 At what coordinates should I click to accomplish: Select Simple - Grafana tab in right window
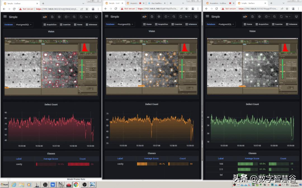[252, 3]
